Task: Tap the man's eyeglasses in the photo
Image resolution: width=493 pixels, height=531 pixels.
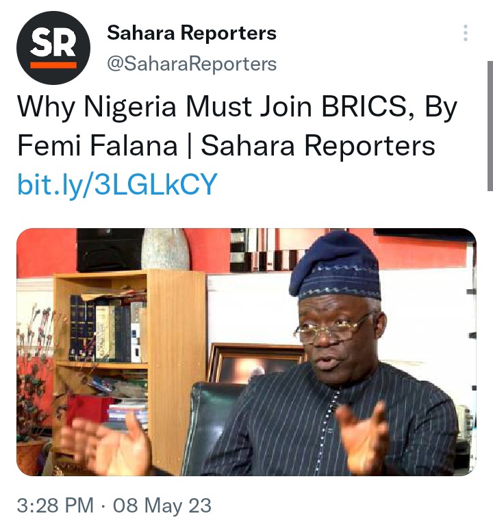Action: (x=331, y=328)
